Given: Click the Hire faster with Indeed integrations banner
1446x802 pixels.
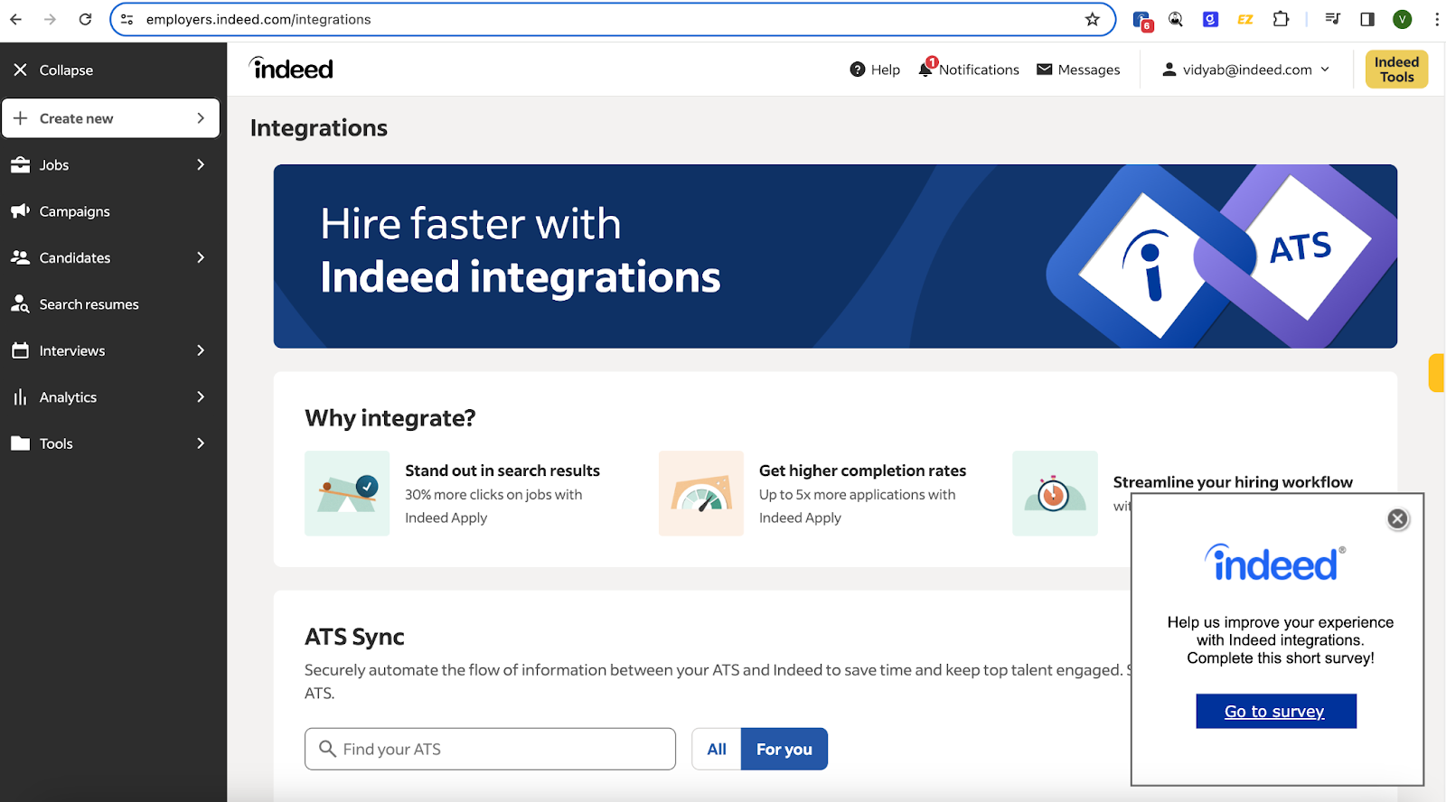Looking at the screenshot, I should coord(835,256).
